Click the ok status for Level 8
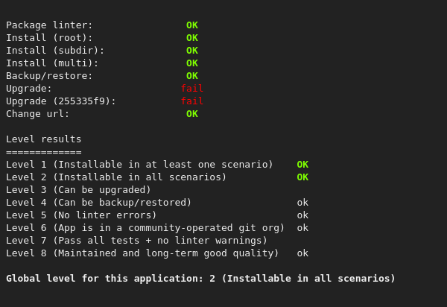Image resolution: width=447 pixels, height=307 pixels. pos(302,253)
